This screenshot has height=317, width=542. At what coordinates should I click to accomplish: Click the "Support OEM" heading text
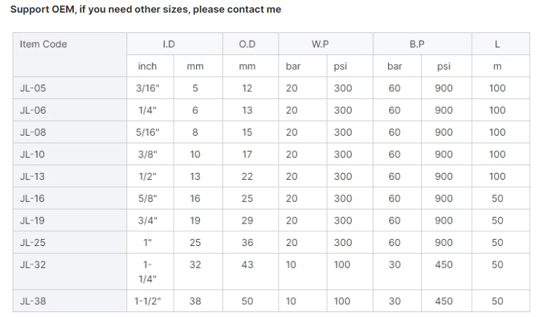click(x=146, y=9)
